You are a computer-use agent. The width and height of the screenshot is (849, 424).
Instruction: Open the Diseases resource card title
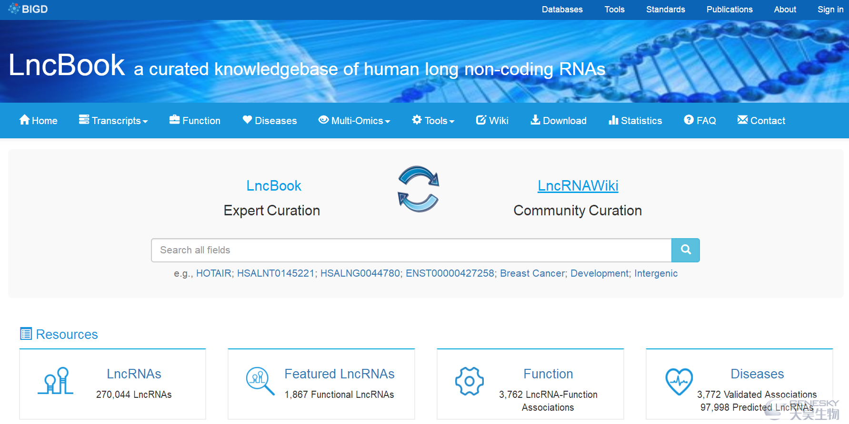point(757,374)
